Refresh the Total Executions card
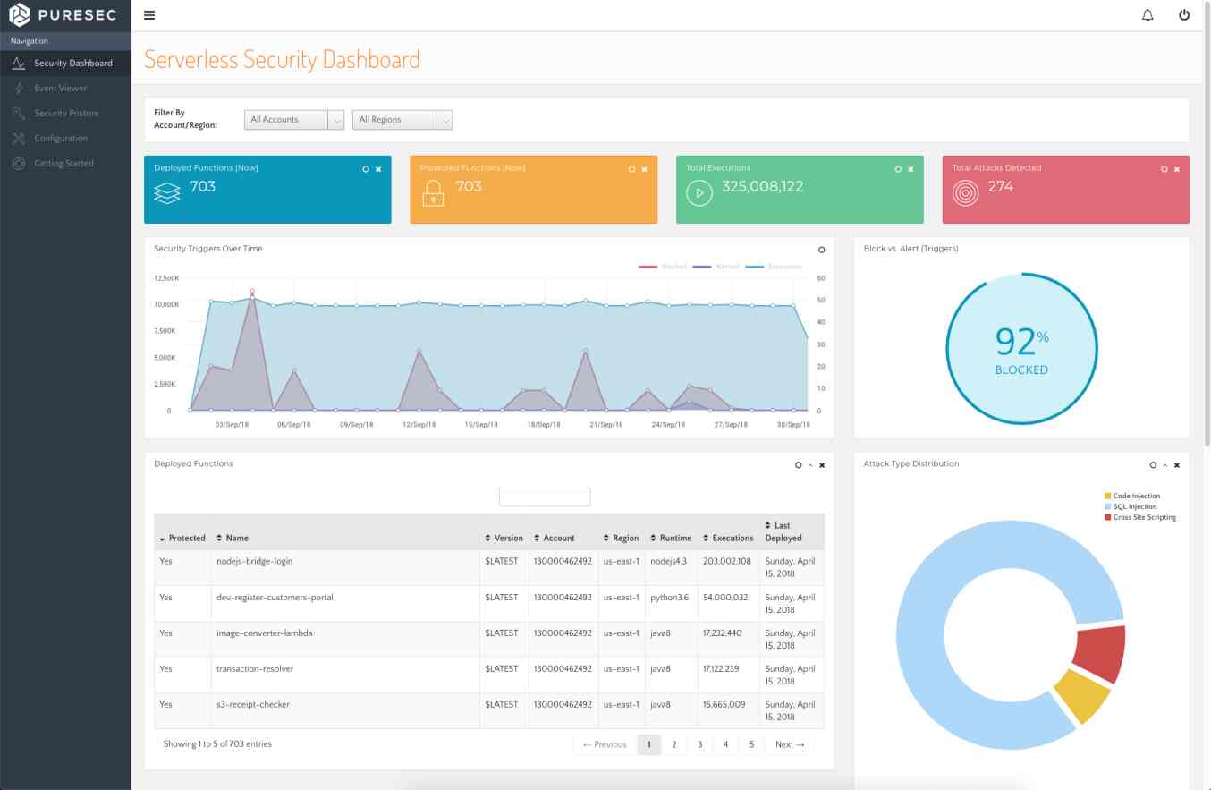Image resolution: width=1211 pixels, height=790 pixels. (898, 169)
